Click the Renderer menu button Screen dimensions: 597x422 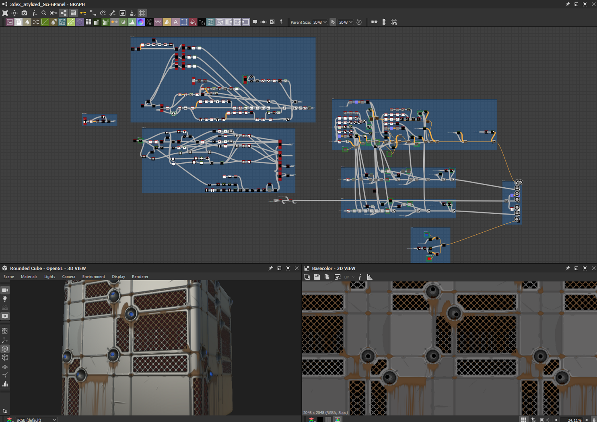(140, 277)
